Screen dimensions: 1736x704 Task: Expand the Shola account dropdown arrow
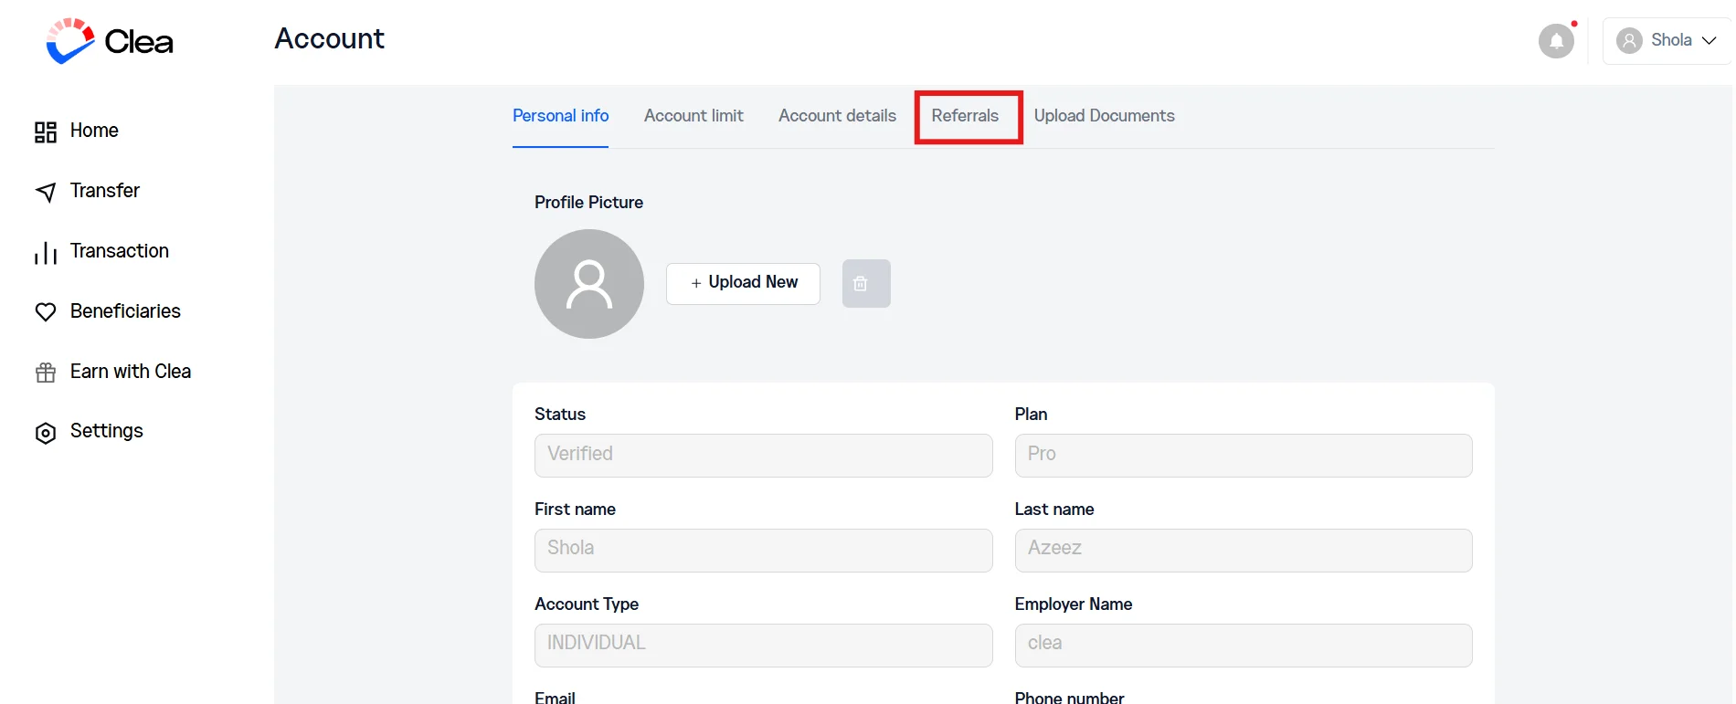tap(1709, 40)
